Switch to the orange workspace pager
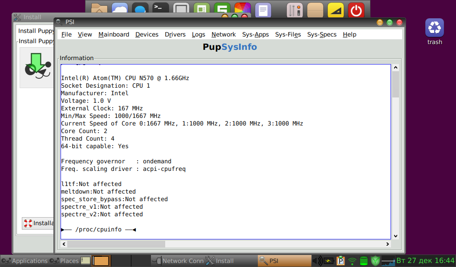This screenshot has height=267, width=456. 101,261
